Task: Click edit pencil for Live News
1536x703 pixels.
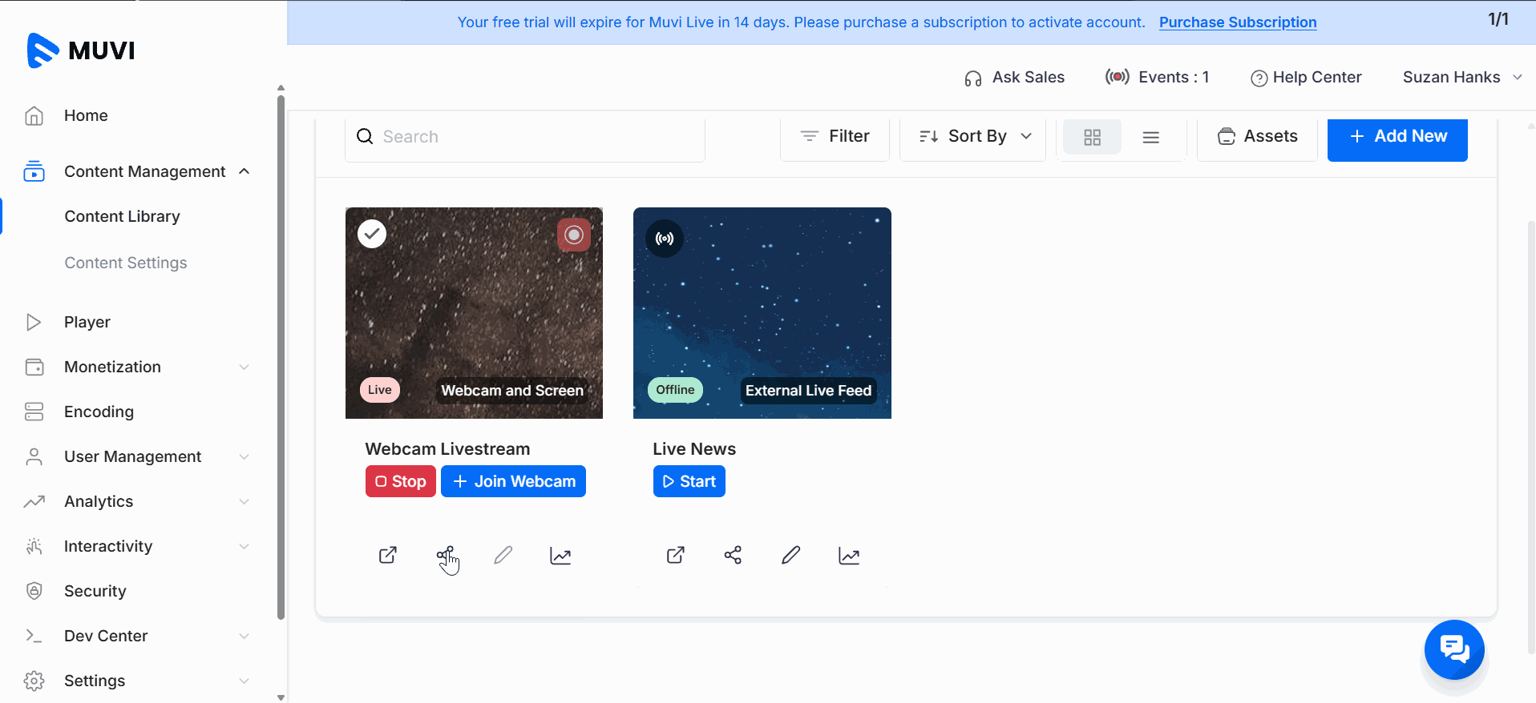Action: coord(790,555)
